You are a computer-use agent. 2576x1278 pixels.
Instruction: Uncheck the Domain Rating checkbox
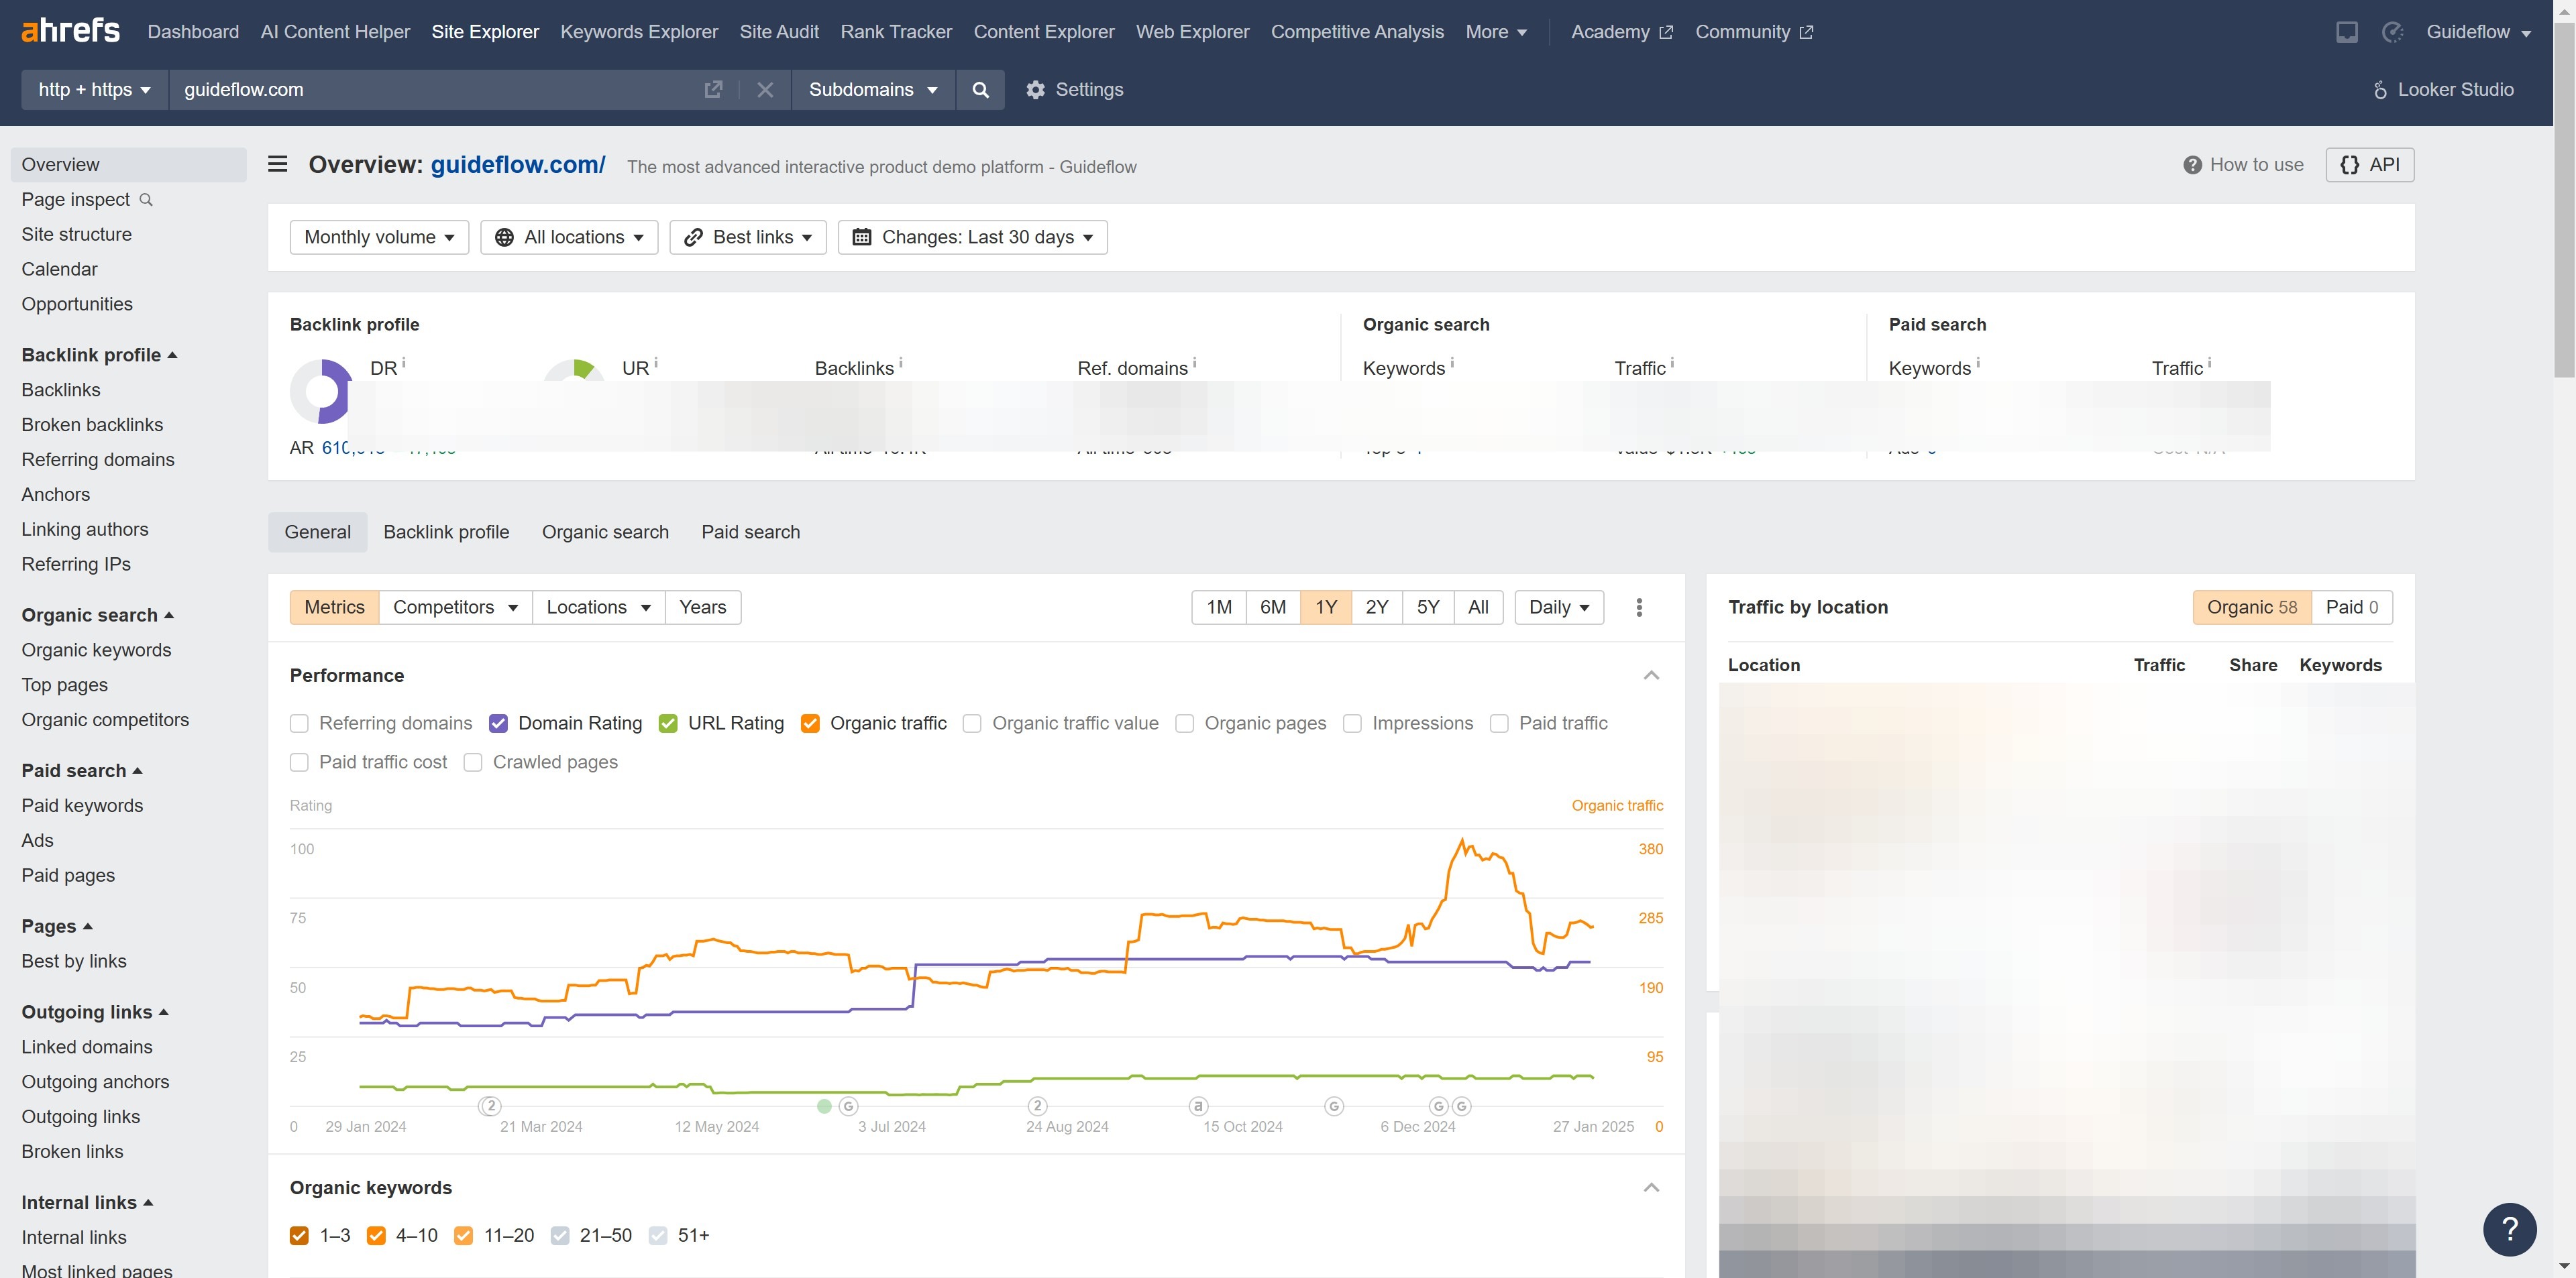tap(498, 723)
